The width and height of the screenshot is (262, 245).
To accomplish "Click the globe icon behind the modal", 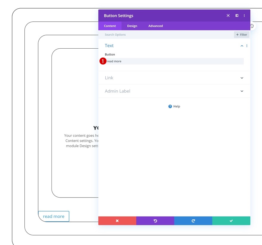I will (x=252, y=26).
